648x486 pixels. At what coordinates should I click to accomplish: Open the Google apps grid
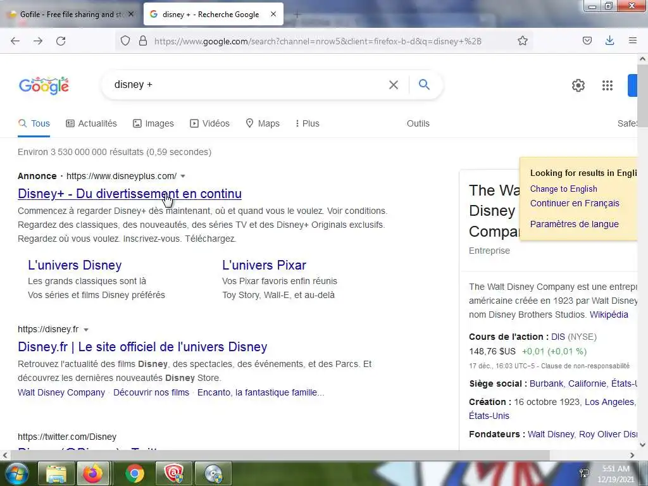pyautogui.click(x=607, y=85)
